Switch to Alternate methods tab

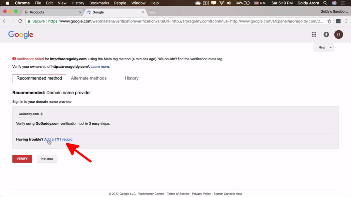[89, 78]
